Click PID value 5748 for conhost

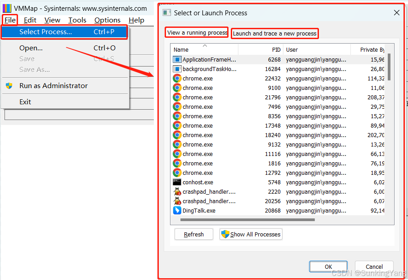pyautogui.click(x=274, y=182)
